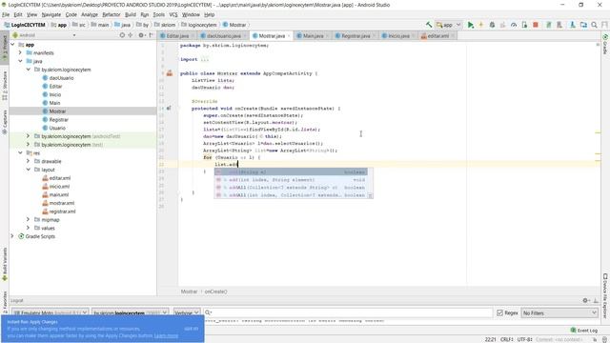Open Project Structure folder icon in toolbar

[583, 25]
